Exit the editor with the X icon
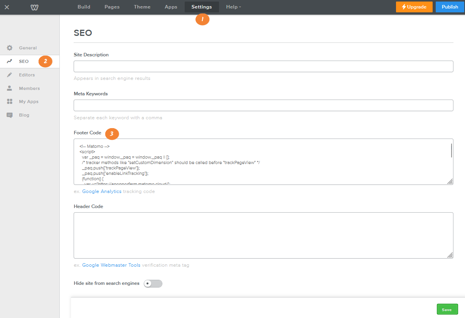Screen dimensions: 465x318 click(x=6, y=7)
